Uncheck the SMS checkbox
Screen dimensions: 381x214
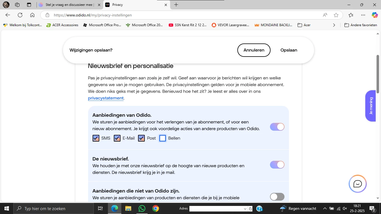click(96, 138)
